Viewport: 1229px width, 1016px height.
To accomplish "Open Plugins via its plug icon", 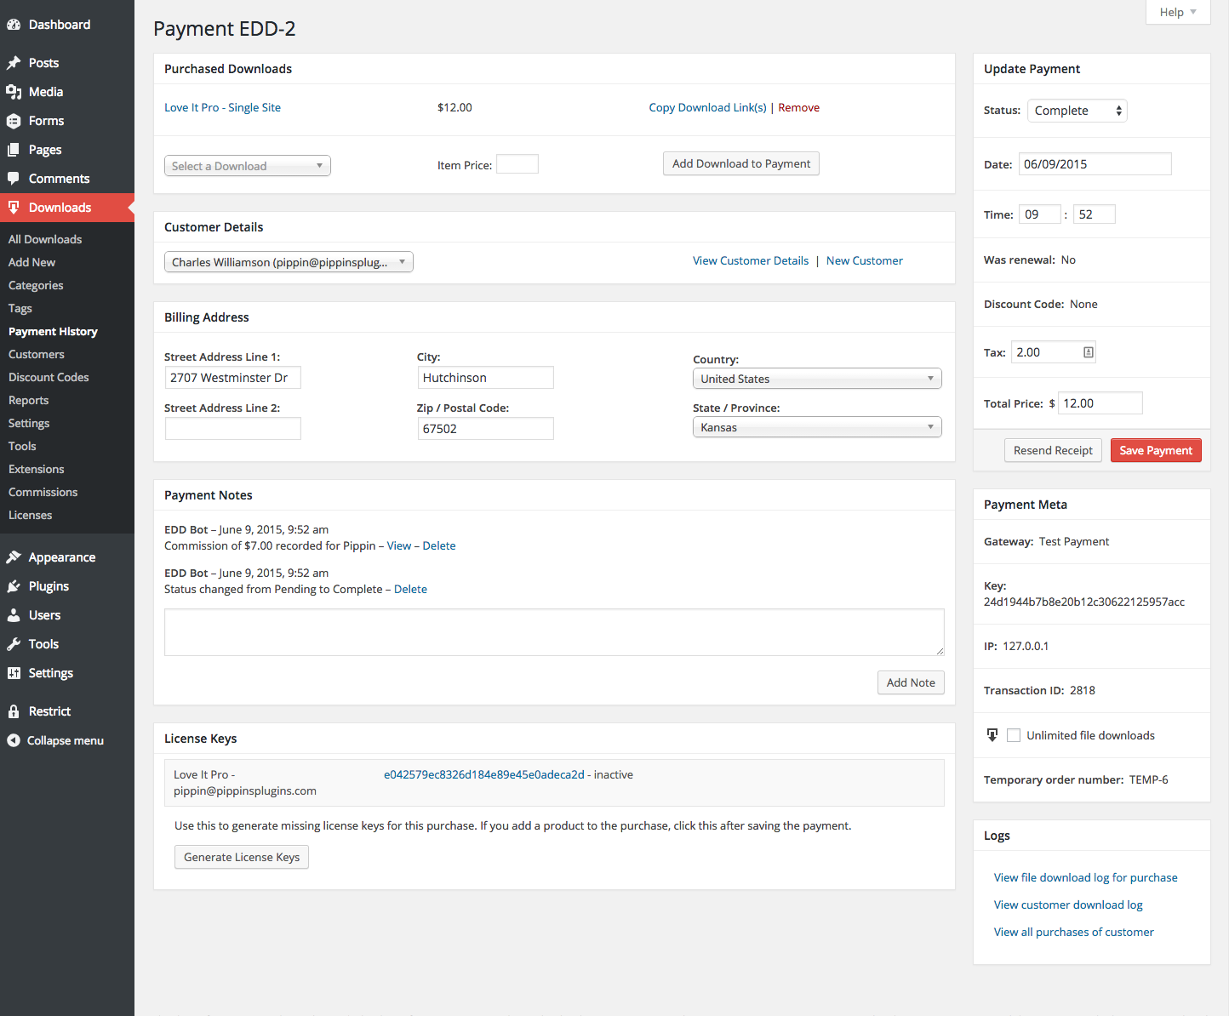I will click(x=14, y=586).
